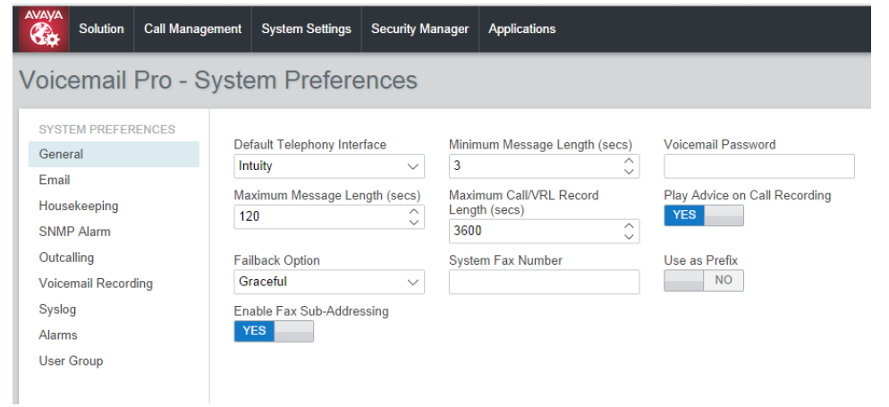Click the System Fax Number field
This screenshot has width=889, height=407.
click(545, 282)
